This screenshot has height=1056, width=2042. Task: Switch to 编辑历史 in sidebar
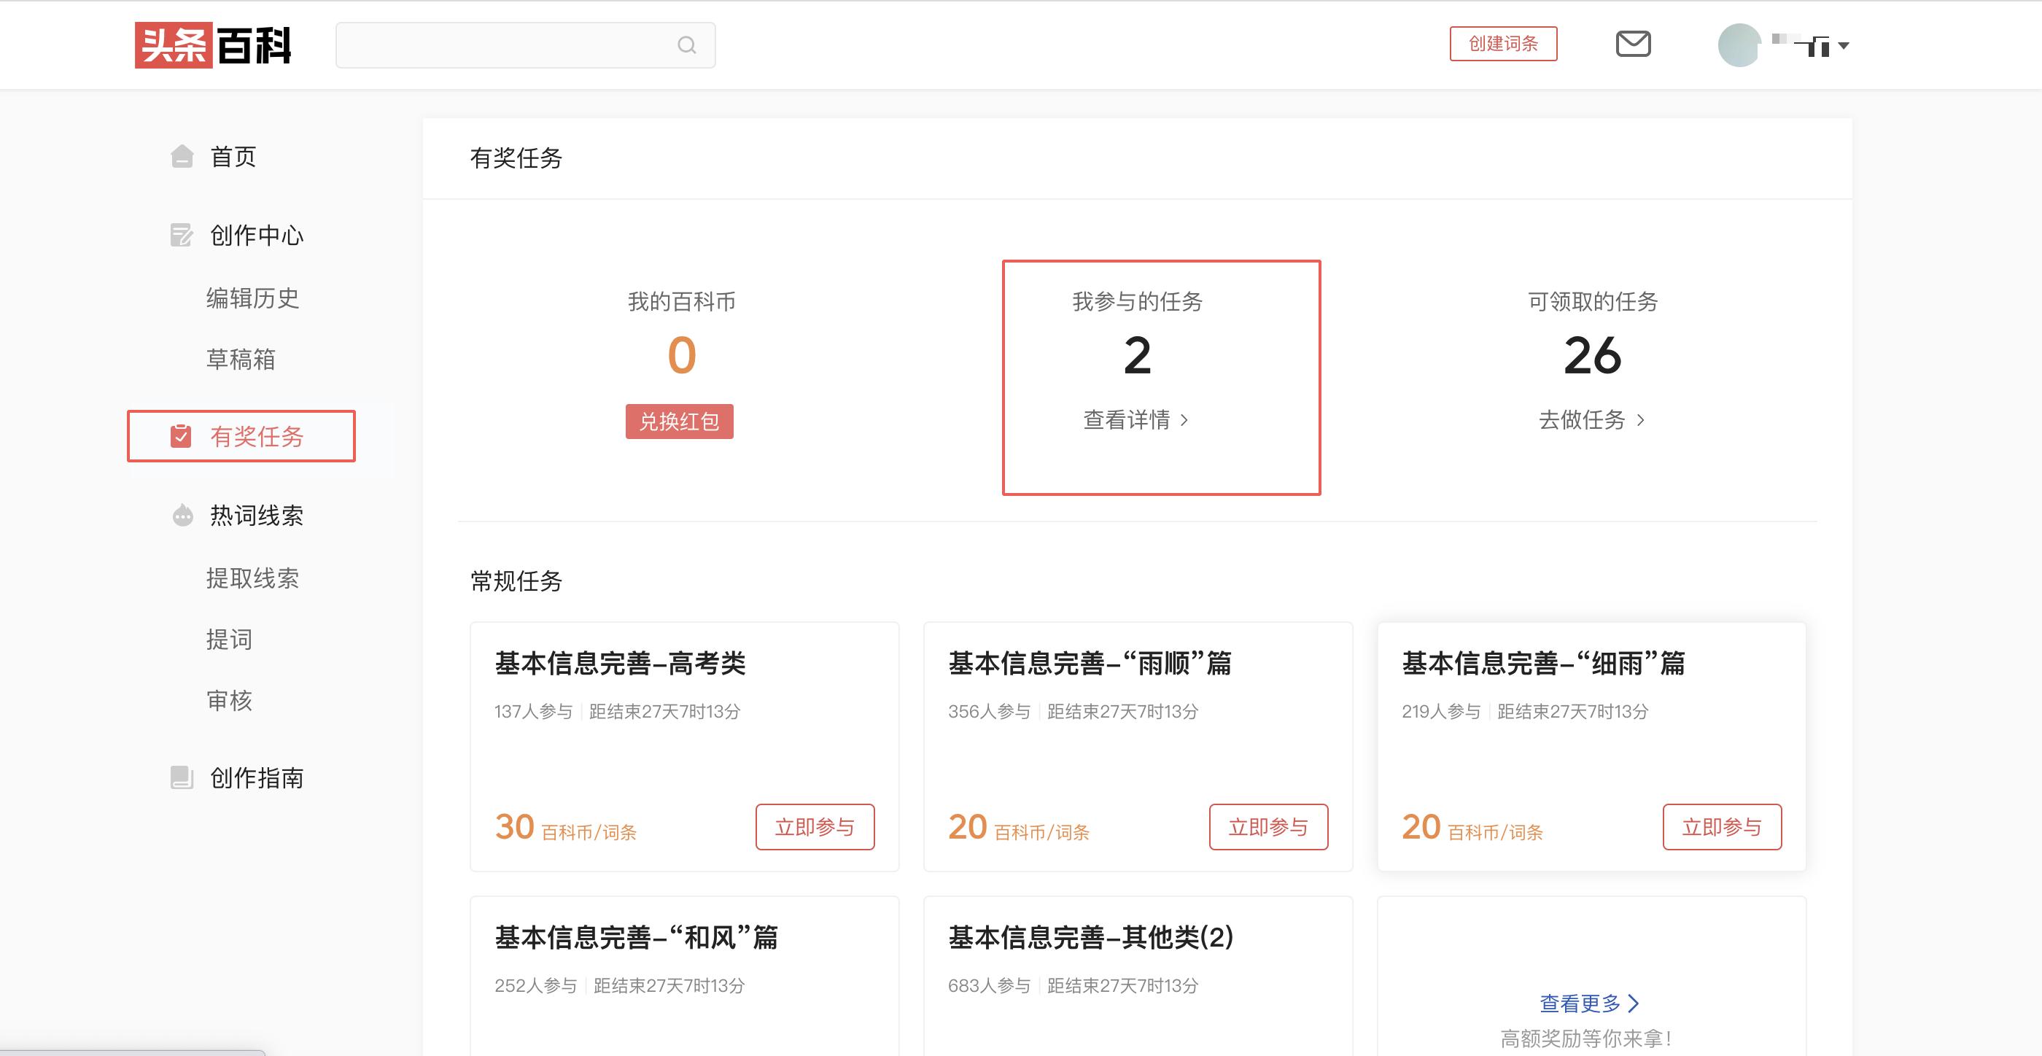click(252, 298)
